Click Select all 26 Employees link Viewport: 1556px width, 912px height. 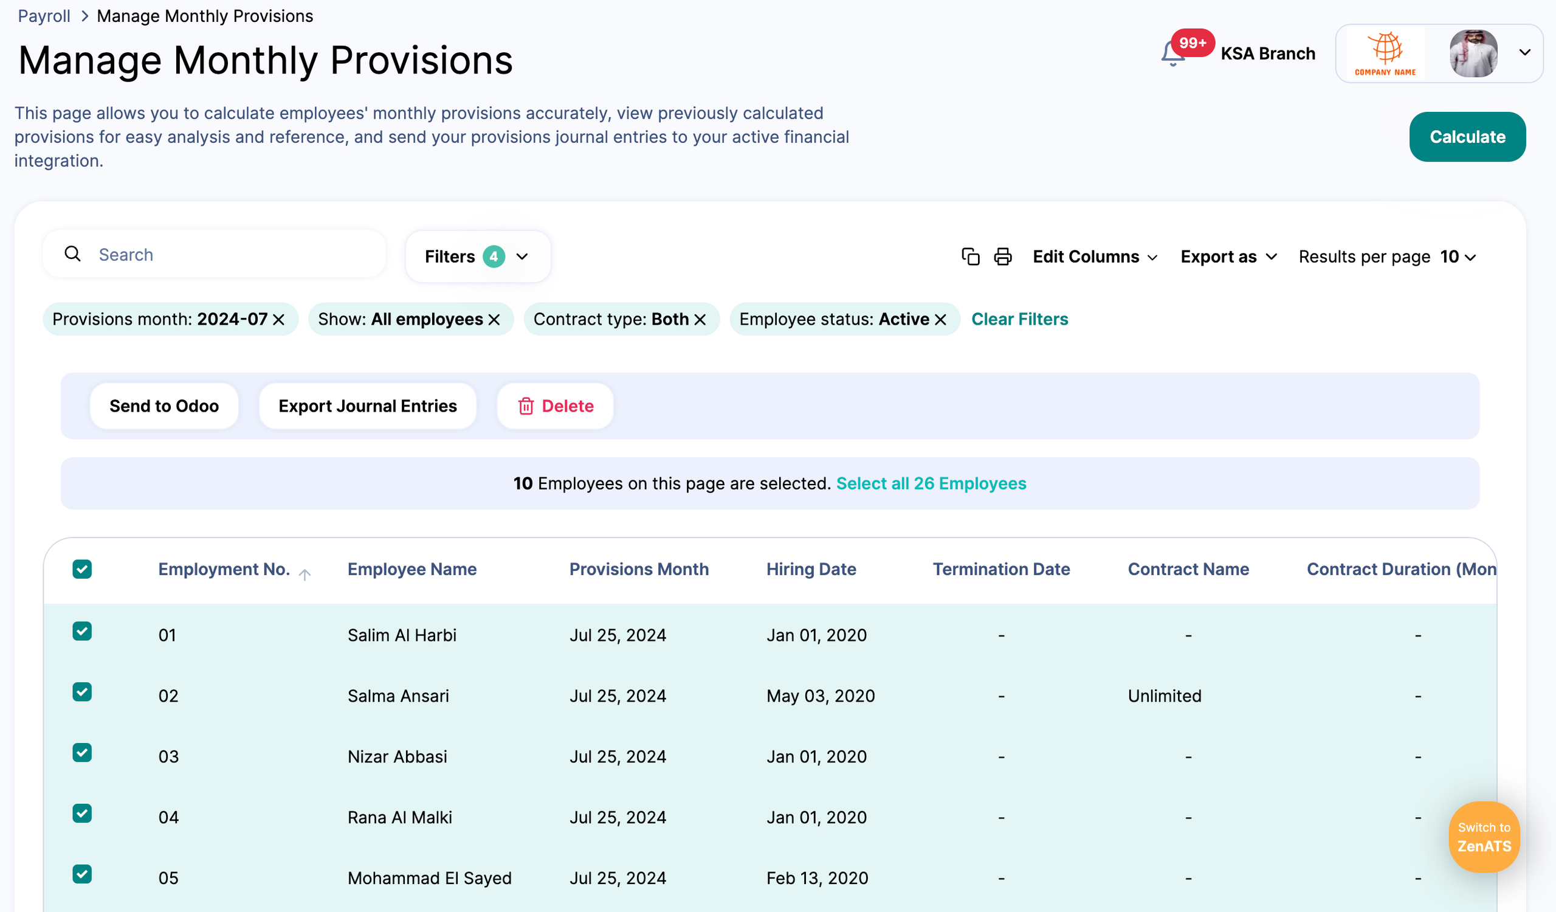(931, 483)
